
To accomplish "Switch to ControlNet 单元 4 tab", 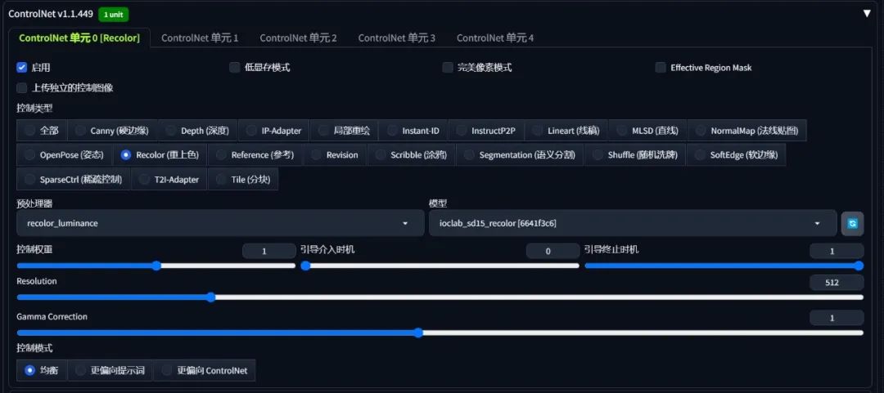I will [495, 38].
